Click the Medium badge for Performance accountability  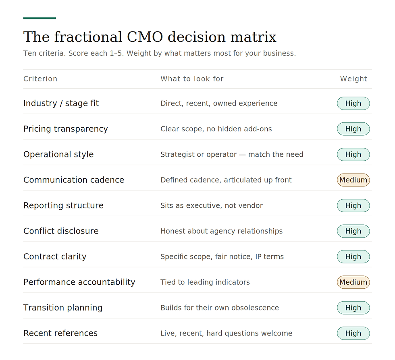coord(353,282)
